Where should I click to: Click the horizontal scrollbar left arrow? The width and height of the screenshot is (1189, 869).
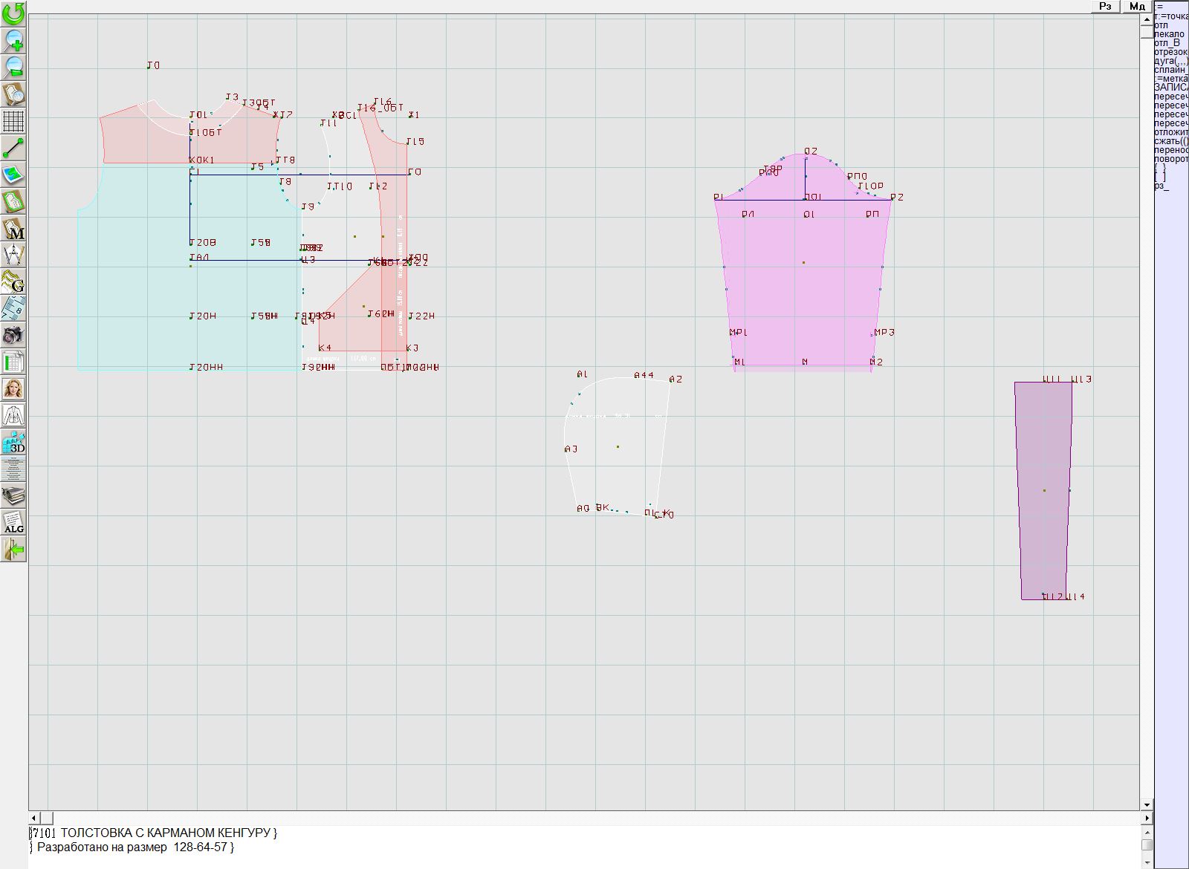click(35, 818)
